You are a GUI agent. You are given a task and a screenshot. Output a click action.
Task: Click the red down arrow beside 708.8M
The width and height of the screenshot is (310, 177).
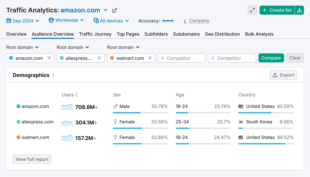tap(96, 107)
